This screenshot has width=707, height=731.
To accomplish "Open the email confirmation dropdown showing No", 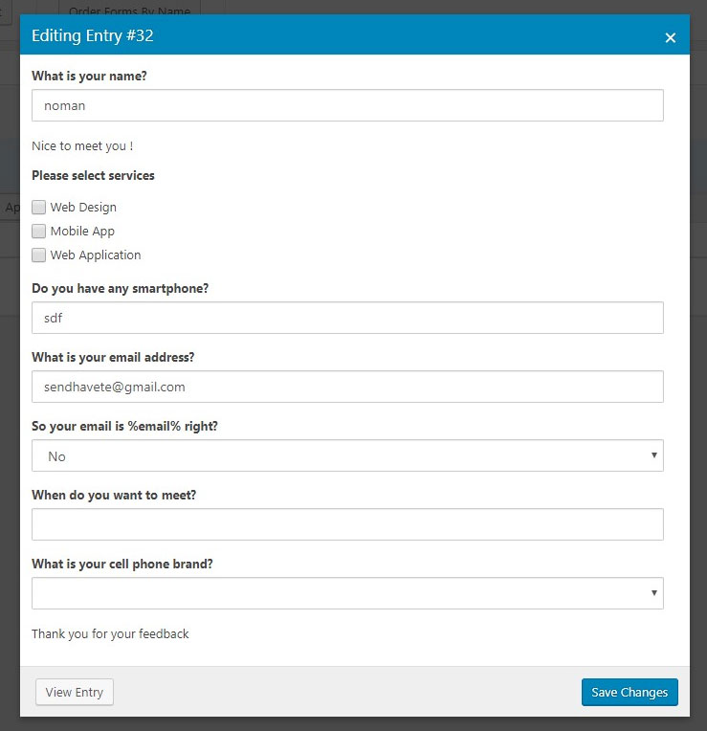I will (x=347, y=455).
